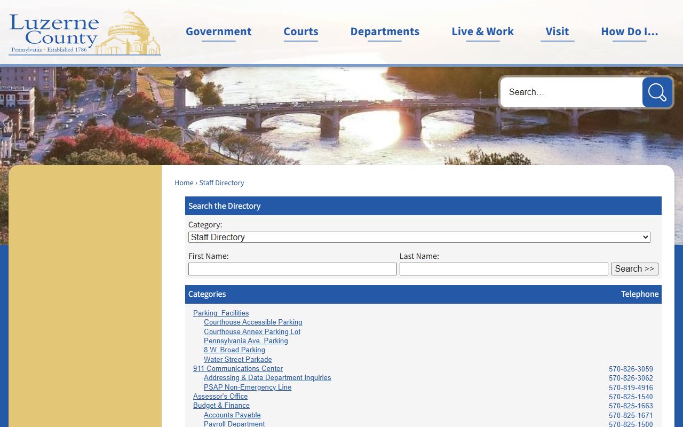Open the How Do I... menu
The image size is (683, 427).
(x=630, y=31)
